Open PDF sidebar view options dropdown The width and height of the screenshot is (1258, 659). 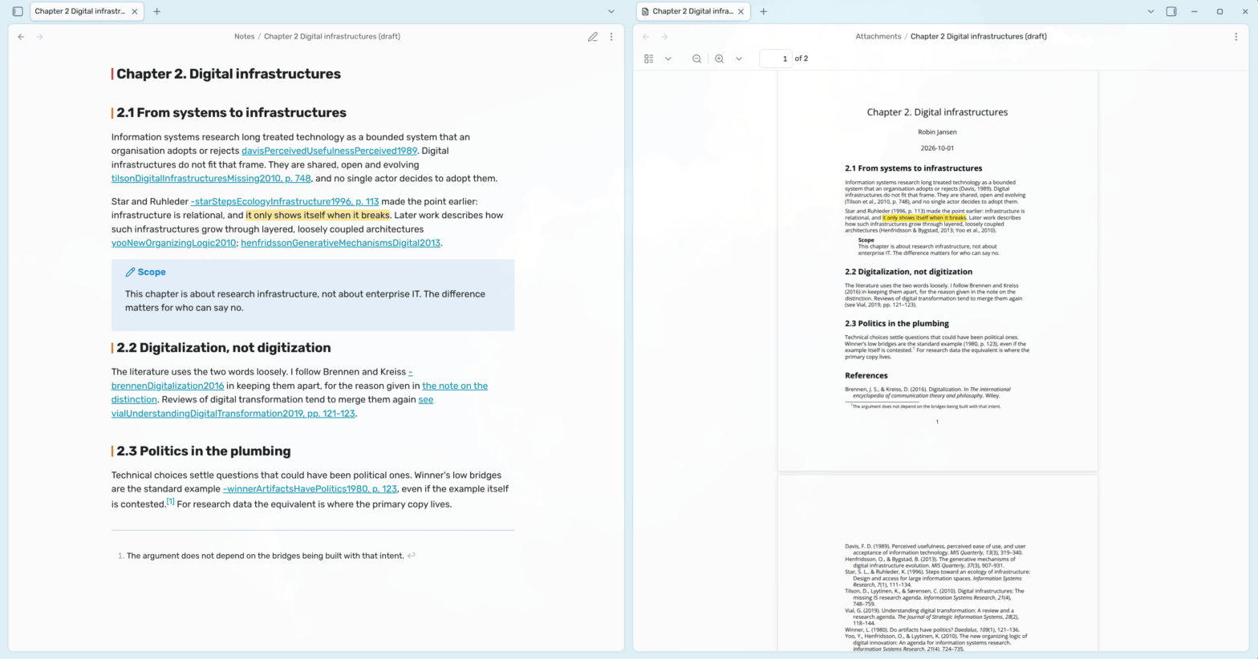pyautogui.click(x=668, y=59)
